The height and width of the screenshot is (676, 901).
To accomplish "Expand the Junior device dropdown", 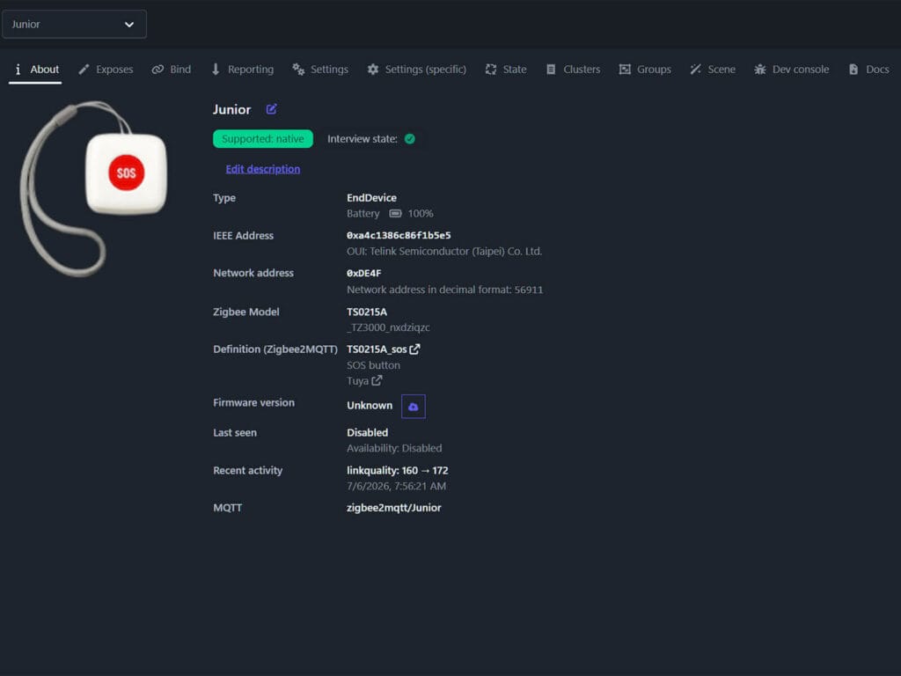I will 74,24.
